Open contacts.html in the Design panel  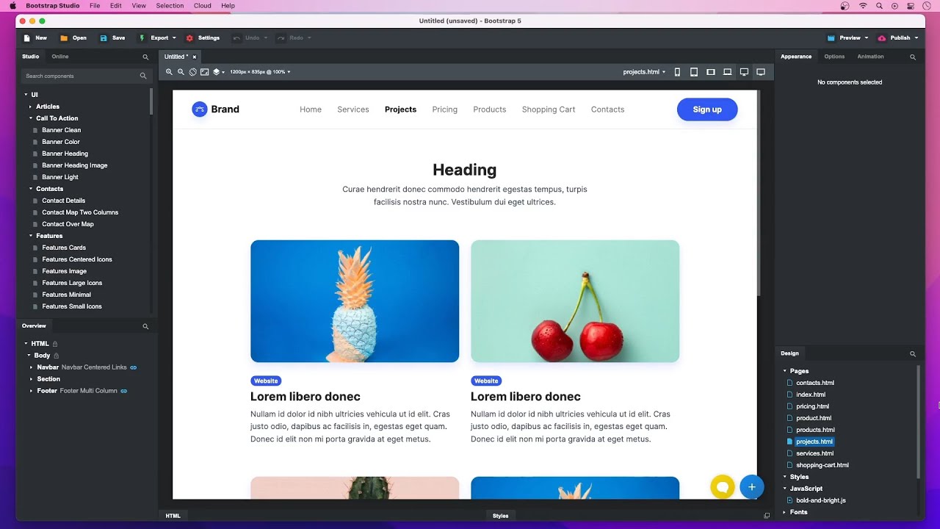click(x=815, y=383)
